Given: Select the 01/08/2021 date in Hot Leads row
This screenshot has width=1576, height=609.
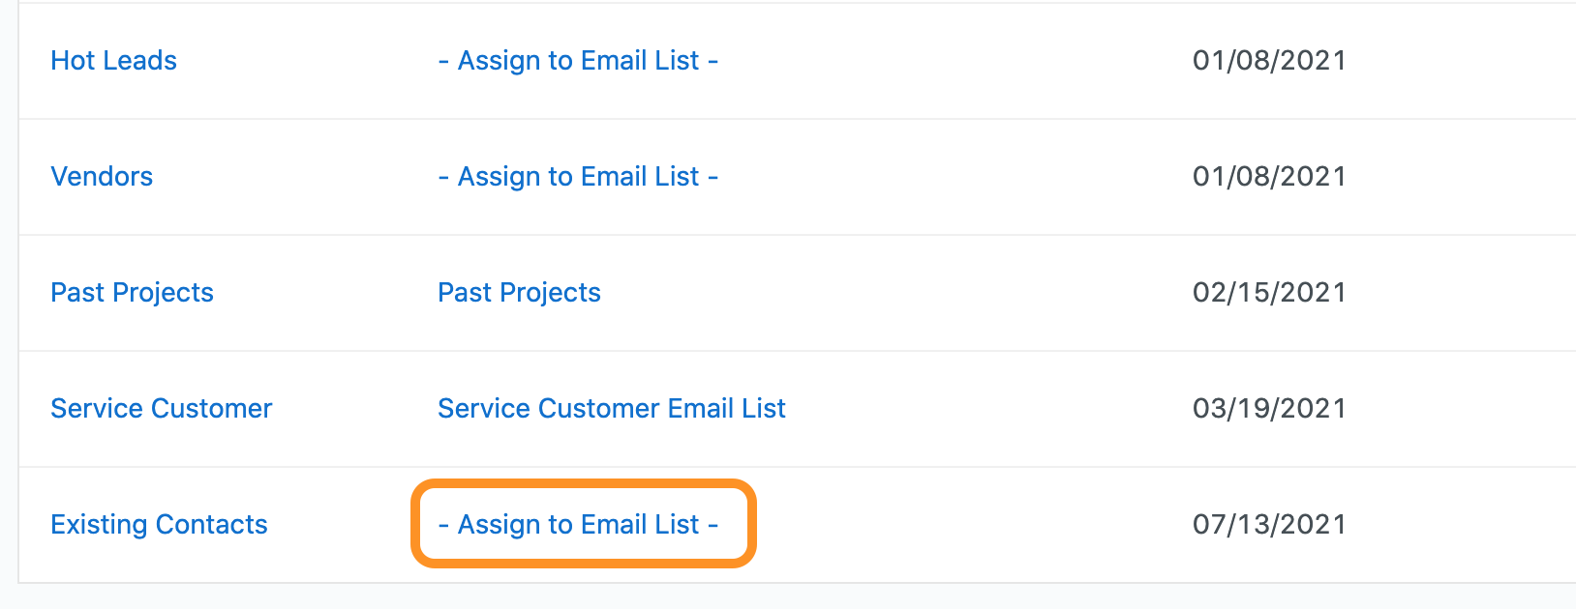Looking at the screenshot, I should (1269, 60).
